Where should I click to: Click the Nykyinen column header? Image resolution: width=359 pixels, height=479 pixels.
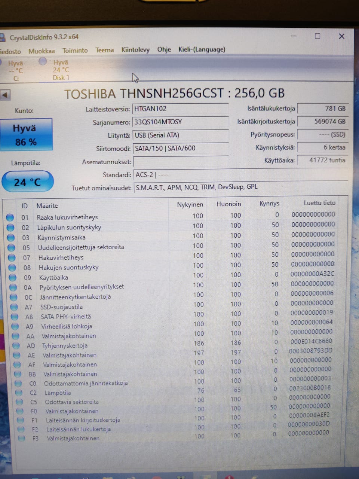coord(190,204)
